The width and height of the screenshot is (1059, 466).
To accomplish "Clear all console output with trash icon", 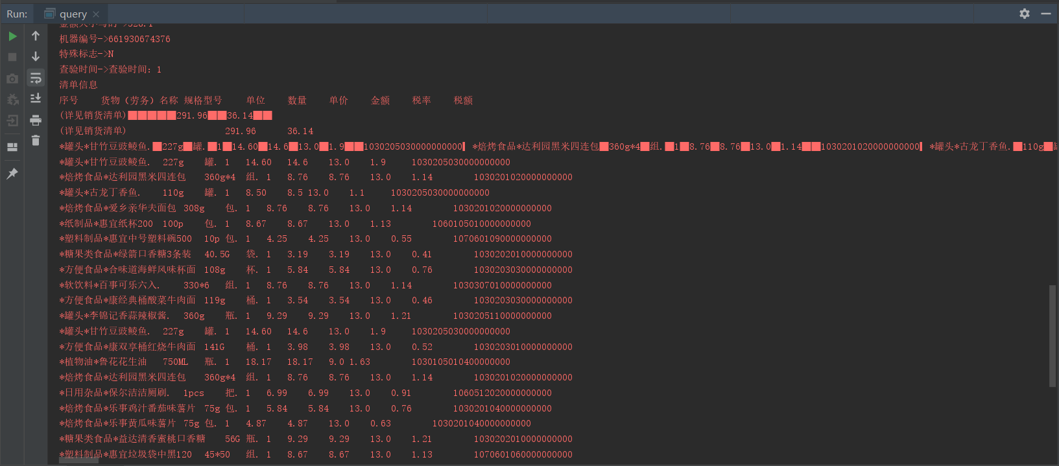I will click(x=36, y=140).
